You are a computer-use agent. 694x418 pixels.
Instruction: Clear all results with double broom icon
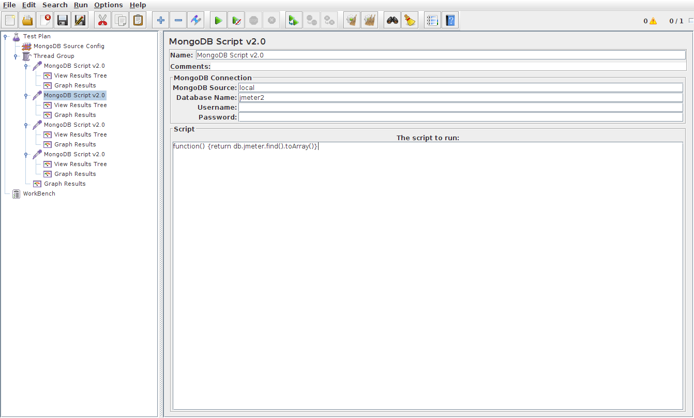pos(369,21)
